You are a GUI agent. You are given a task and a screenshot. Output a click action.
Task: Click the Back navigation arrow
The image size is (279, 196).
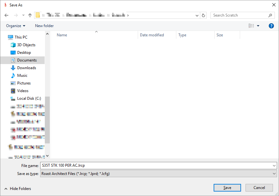click(x=6, y=15)
